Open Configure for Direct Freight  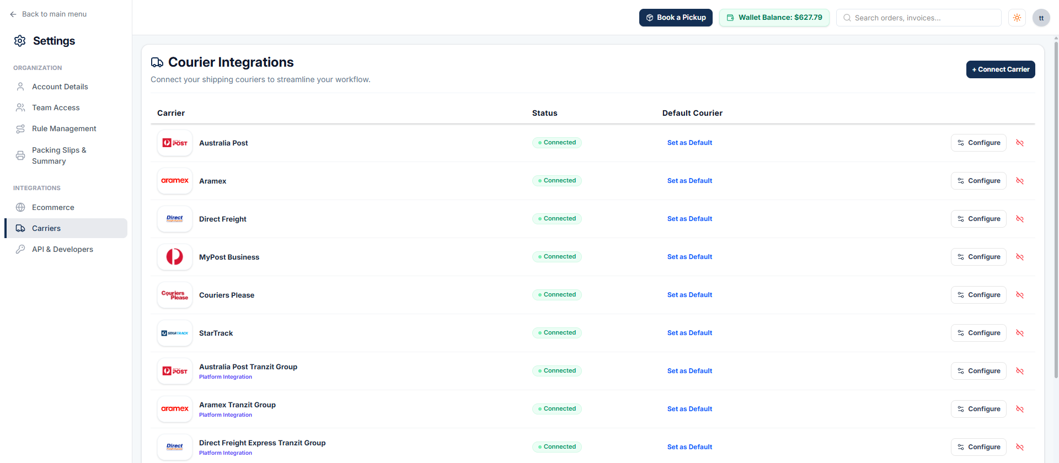click(978, 219)
